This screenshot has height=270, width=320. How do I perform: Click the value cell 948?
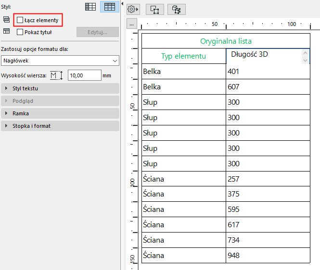pyautogui.click(x=268, y=256)
